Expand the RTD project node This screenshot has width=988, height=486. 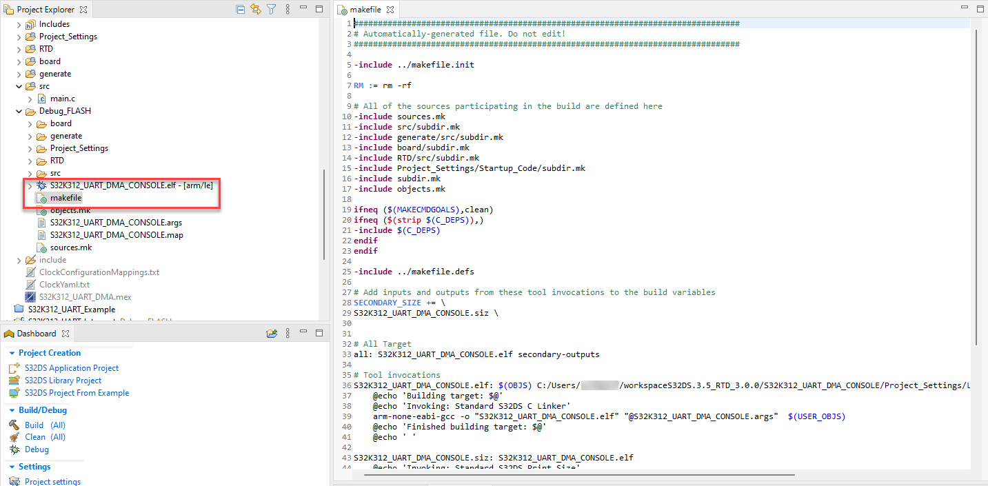click(19, 48)
